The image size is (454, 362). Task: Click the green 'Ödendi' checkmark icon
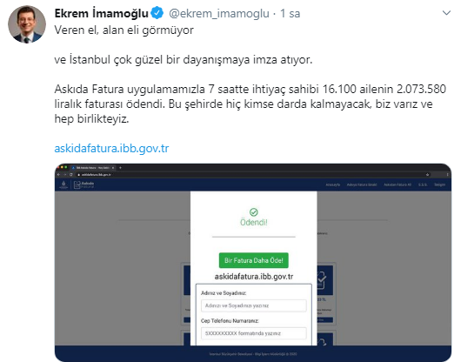click(254, 212)
